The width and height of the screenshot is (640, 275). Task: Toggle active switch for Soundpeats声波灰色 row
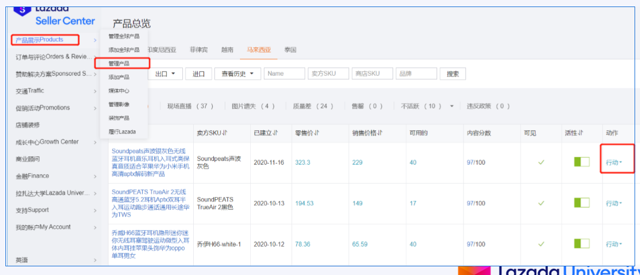pyautogui.click(x=581, y=162)
